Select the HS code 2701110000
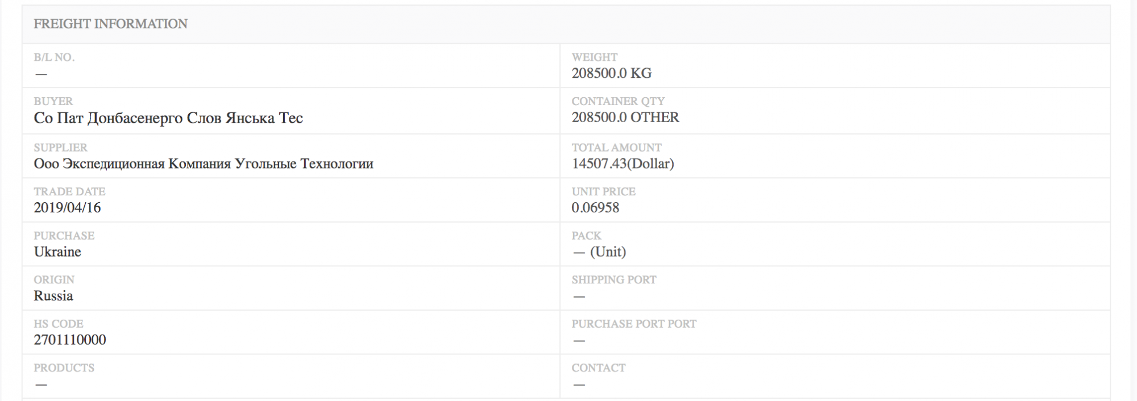Viewport: 1137px width, 401px height. click(x=70, y=340)
